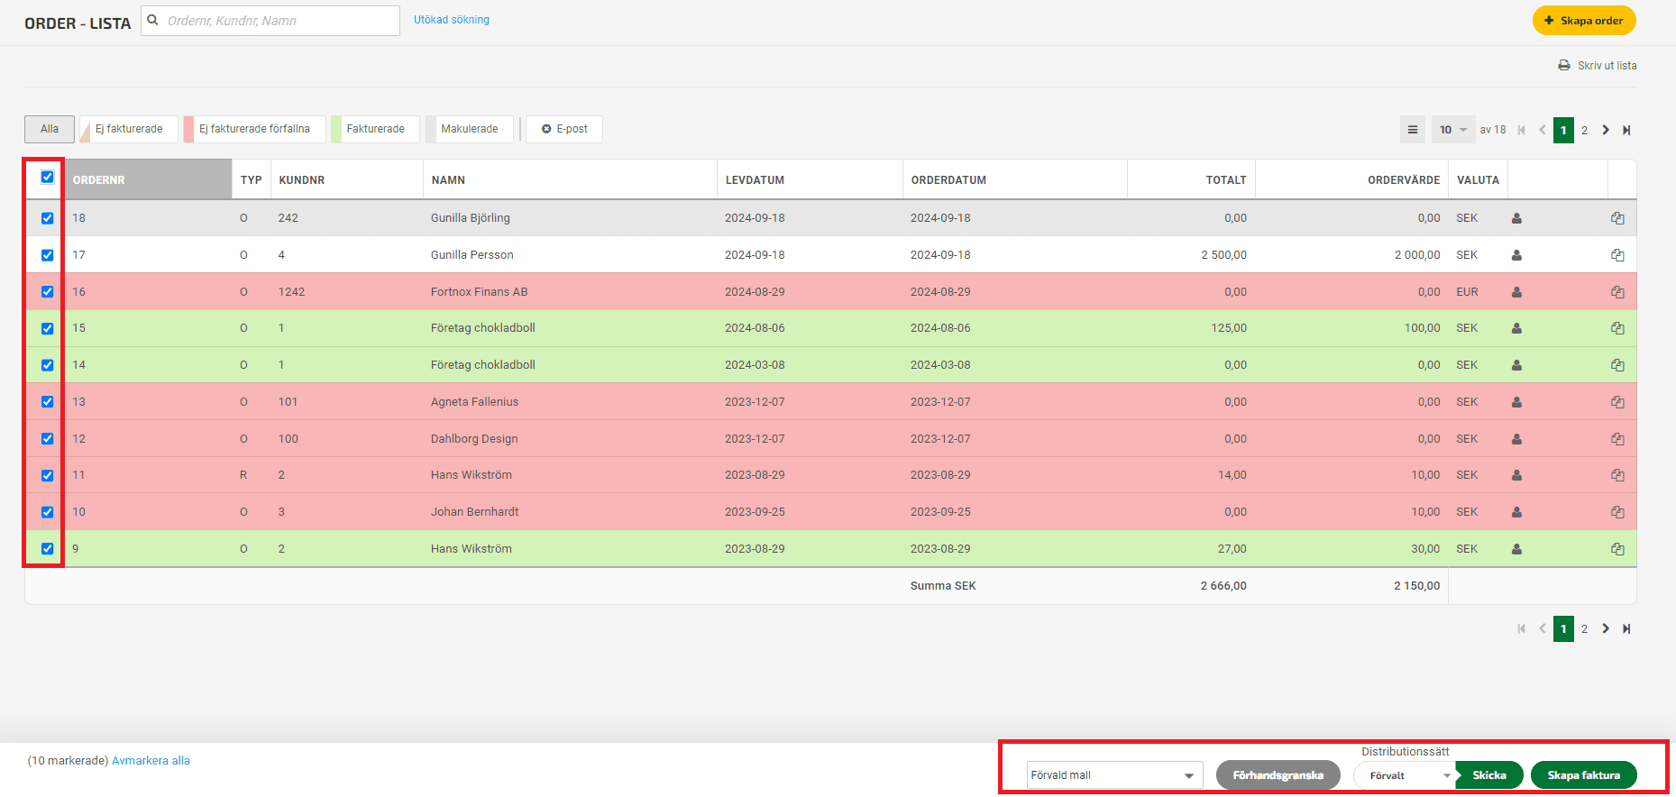
Task: Open customer icon for order 14
Action: [x=1516, y=365]
